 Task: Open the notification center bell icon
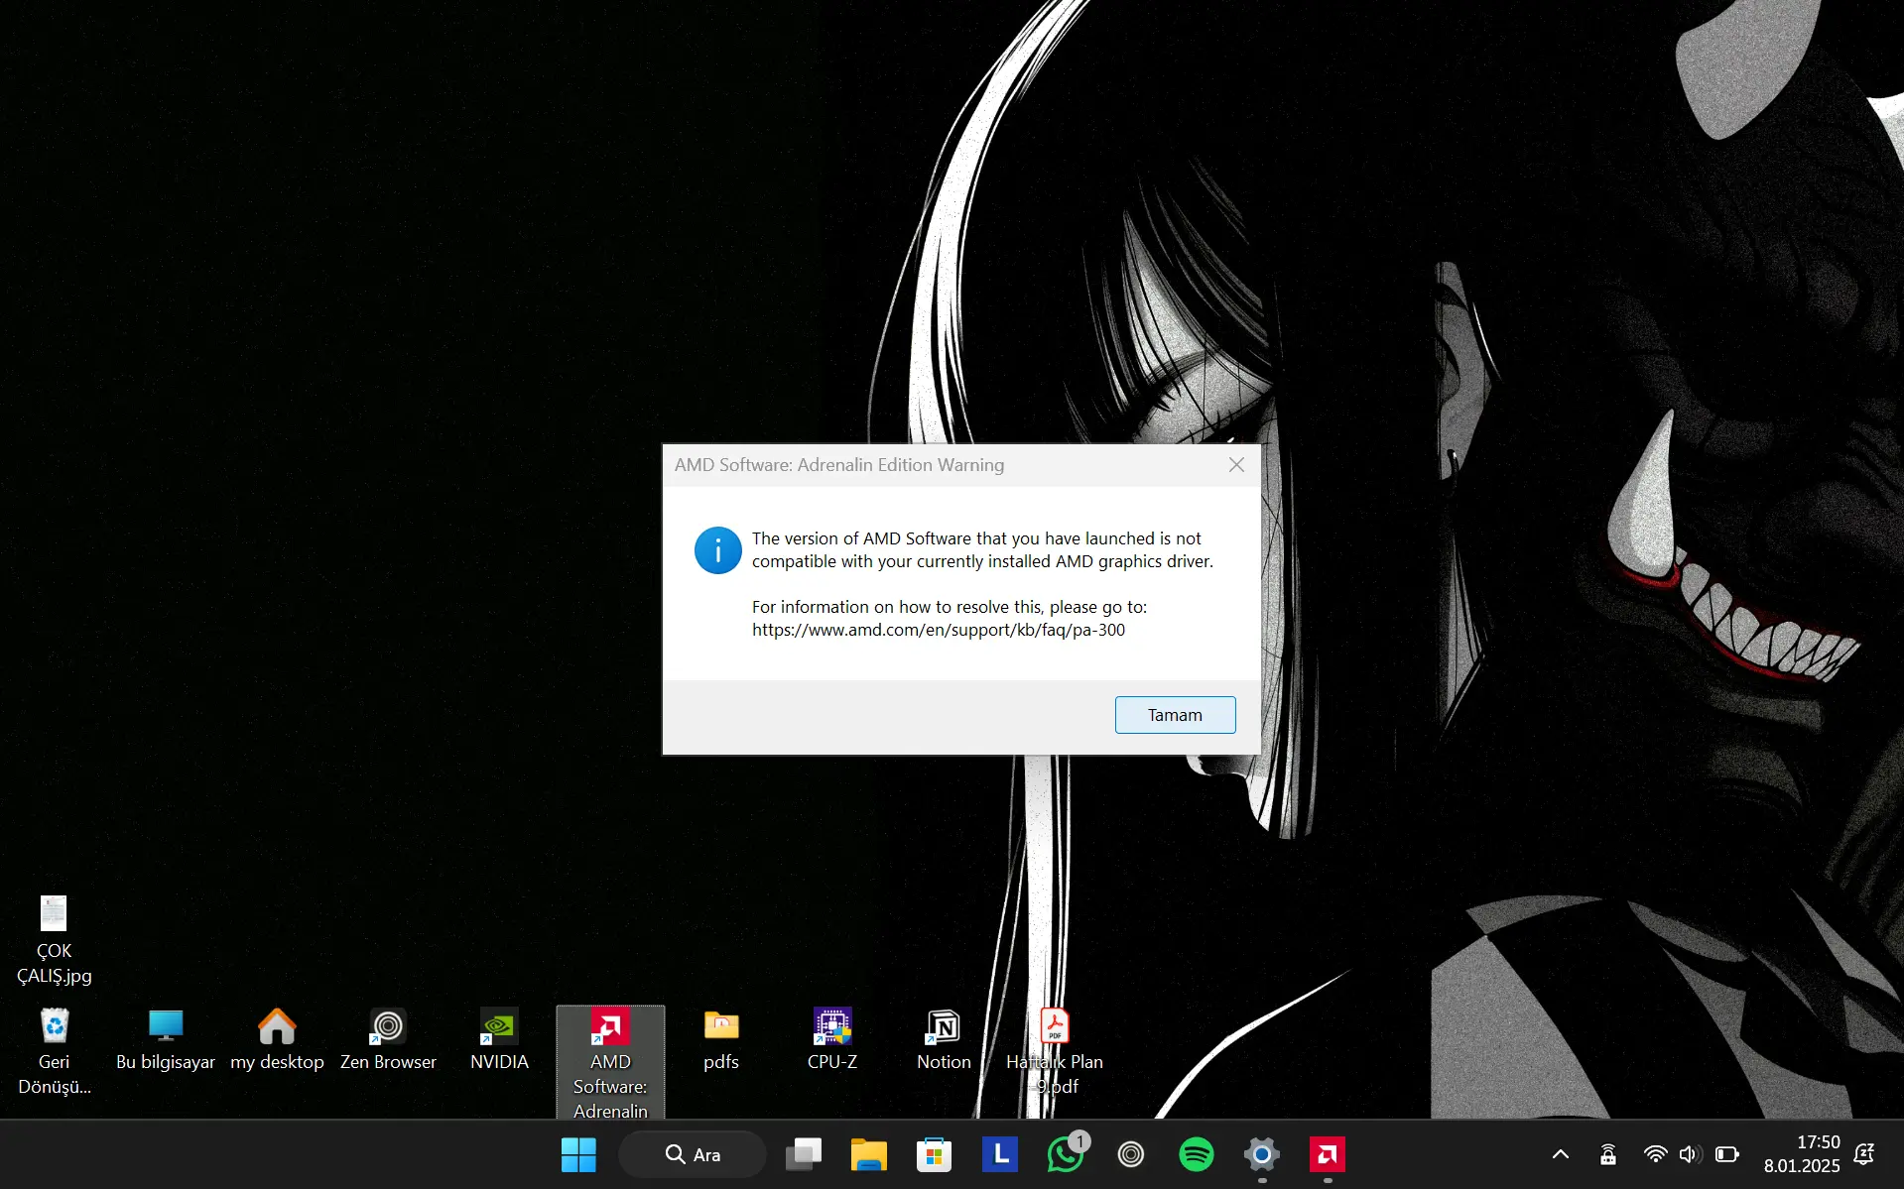[1865, 1154]
